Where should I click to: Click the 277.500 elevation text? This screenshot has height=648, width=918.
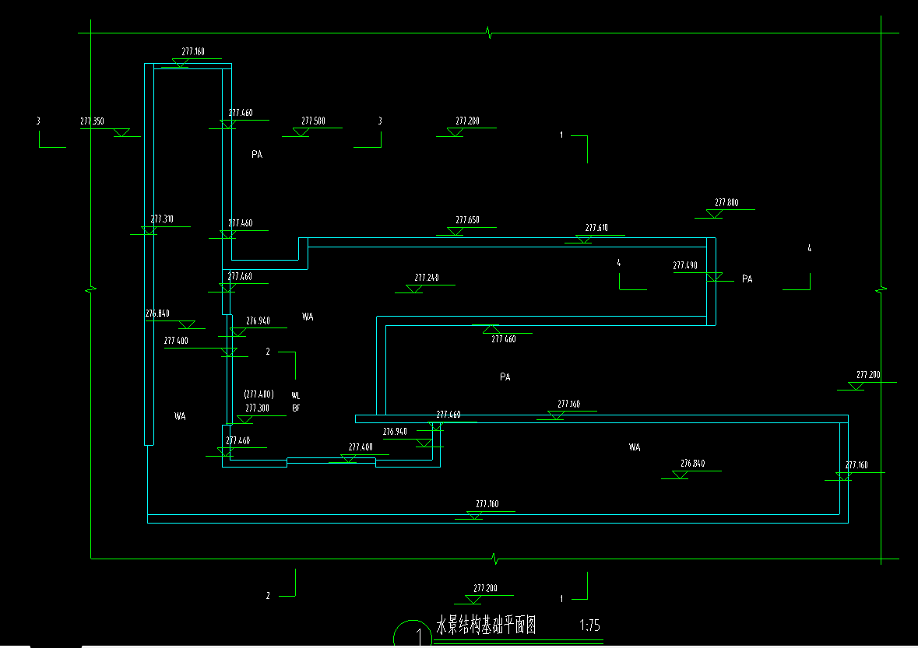313,121
